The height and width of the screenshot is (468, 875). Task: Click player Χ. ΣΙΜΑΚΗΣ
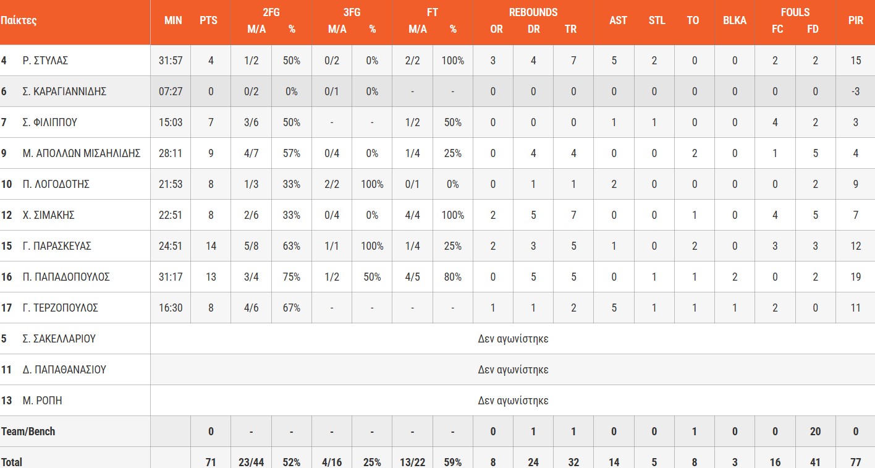(x=48, y=215)
